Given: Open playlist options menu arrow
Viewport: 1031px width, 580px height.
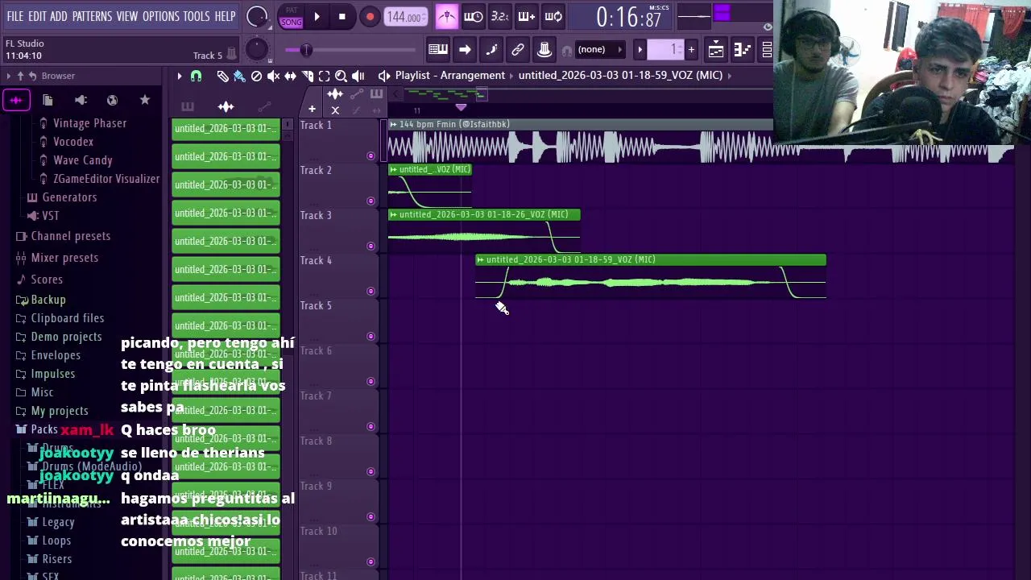Looking at the screenshot, I should click(180, 76).
